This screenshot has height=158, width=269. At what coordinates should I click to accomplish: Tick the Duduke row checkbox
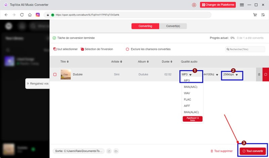pos(55,74)
